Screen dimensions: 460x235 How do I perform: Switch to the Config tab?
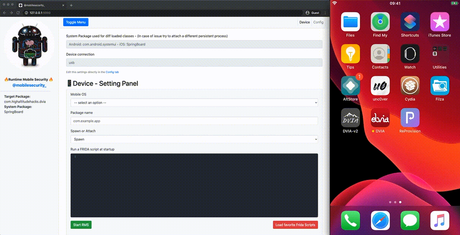point(318,22)
